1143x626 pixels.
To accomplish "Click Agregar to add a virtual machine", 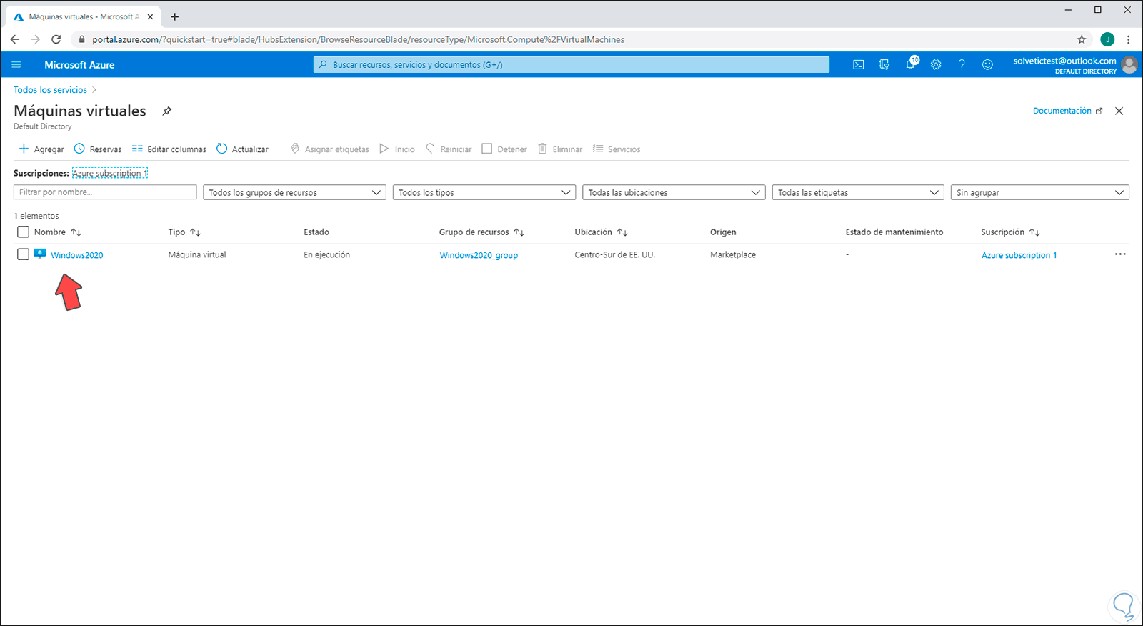I will pos(41,149).
